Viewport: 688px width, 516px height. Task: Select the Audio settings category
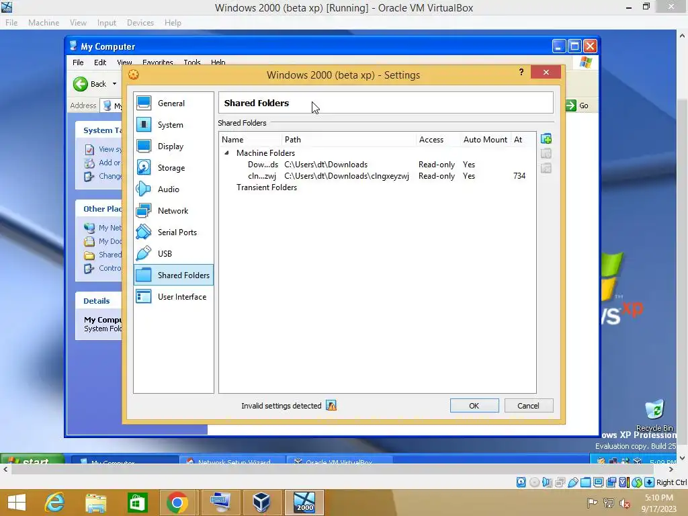(173, 189)
